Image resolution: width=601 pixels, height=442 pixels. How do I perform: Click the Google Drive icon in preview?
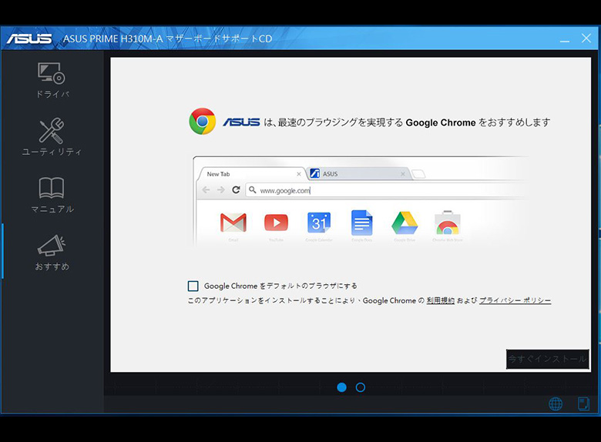[x=405, y=223]
